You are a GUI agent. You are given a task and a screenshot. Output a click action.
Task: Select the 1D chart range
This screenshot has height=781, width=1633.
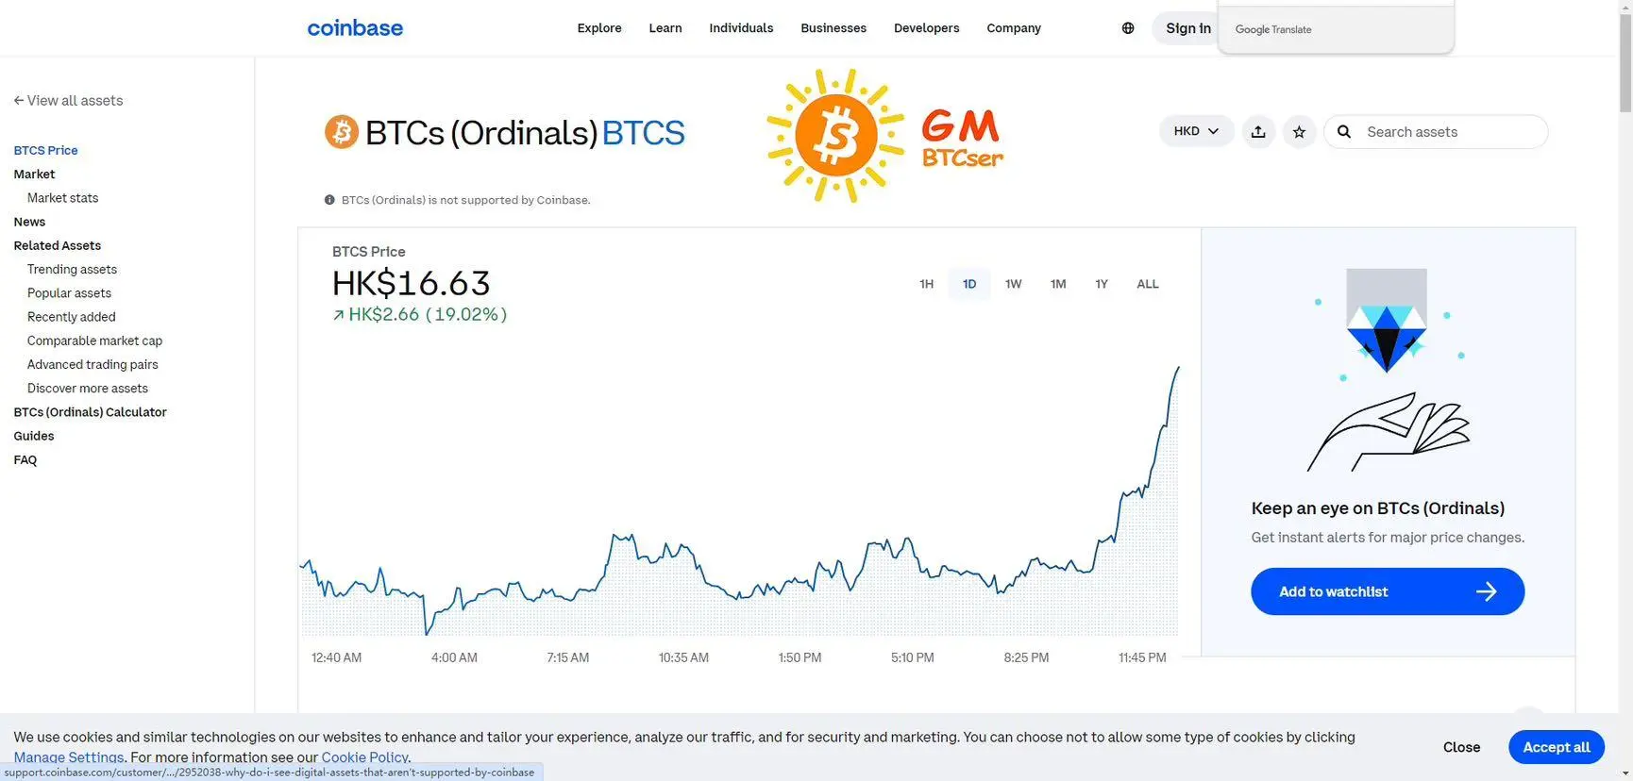(x=969, y=284)
